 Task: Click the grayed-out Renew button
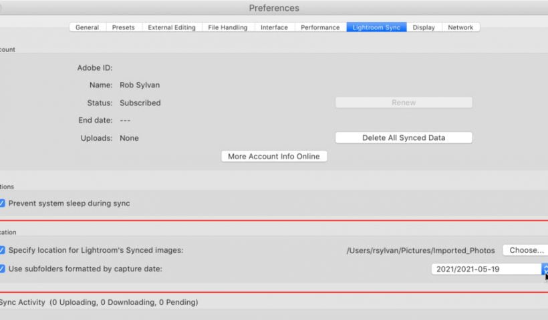404,103
